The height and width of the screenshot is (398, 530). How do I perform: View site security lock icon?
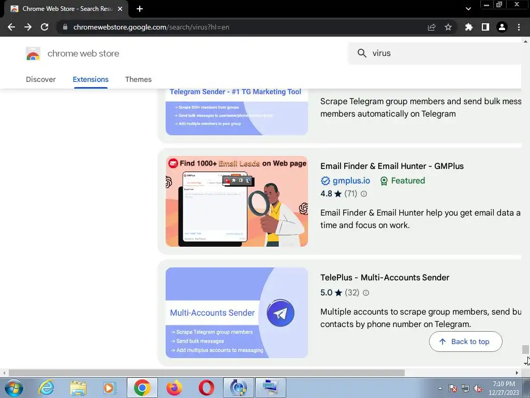click(x=65, y=27)
